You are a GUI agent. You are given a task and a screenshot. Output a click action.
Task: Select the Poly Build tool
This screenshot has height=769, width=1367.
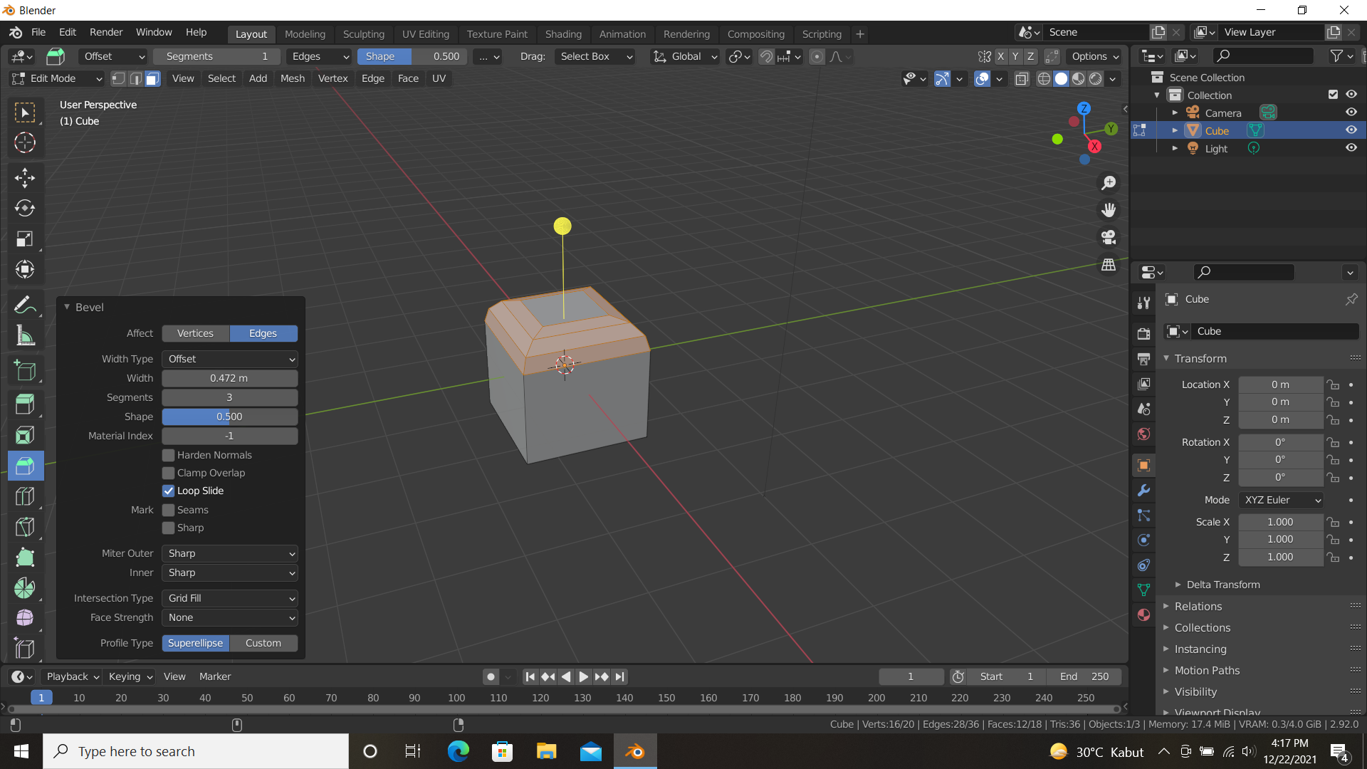coord(25,558)
